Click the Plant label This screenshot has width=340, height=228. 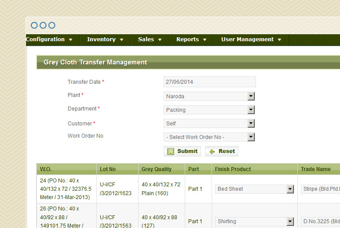(74, 95)
